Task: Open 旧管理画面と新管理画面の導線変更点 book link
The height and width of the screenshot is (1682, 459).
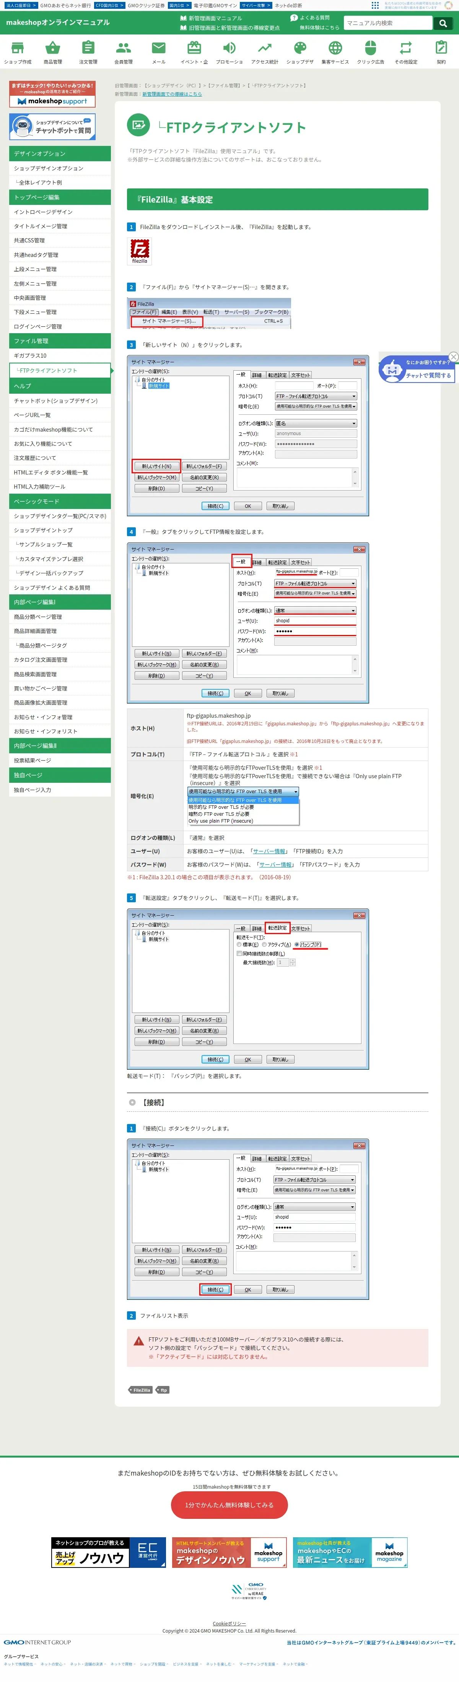Action: (x=229, y=28)
